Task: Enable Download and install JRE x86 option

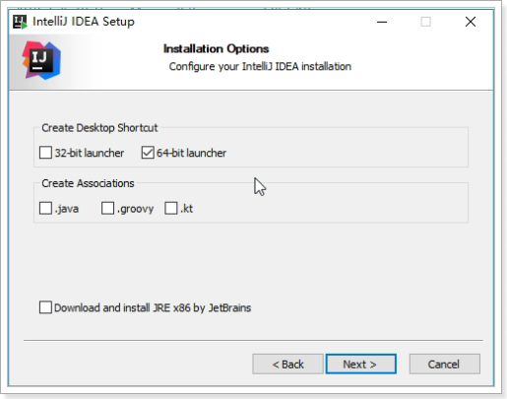Action: [x=45, y=307]
